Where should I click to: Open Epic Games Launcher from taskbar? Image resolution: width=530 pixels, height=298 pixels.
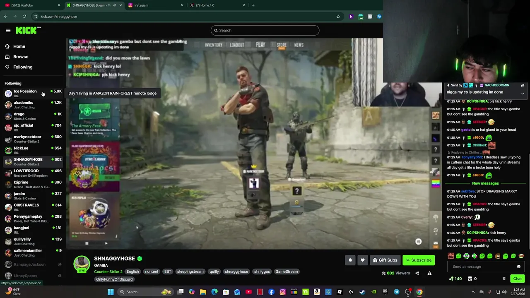point(385,292)
